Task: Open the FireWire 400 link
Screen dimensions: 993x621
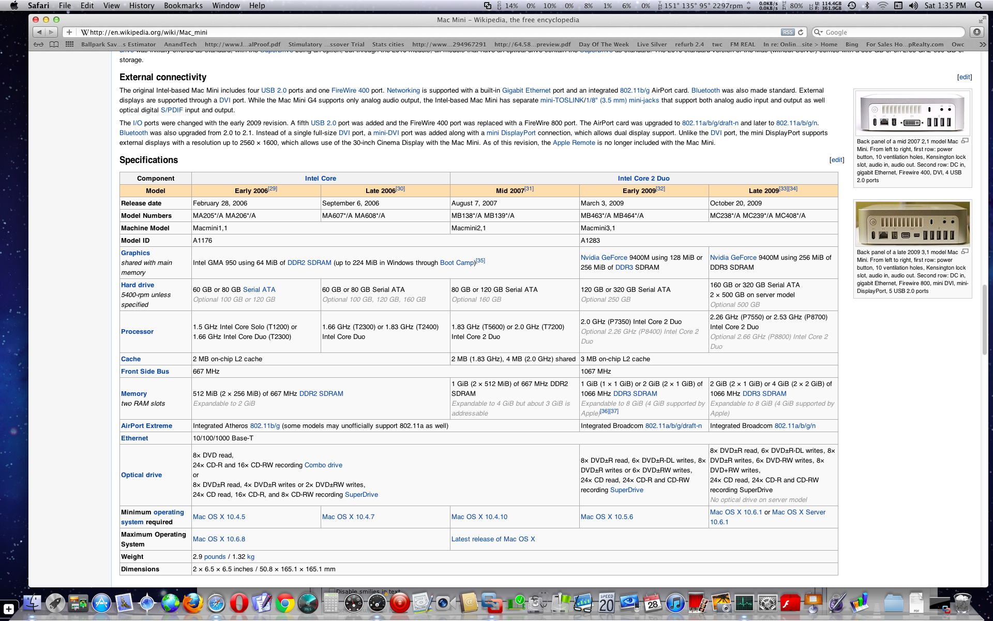Action: (x=350, y=91)
